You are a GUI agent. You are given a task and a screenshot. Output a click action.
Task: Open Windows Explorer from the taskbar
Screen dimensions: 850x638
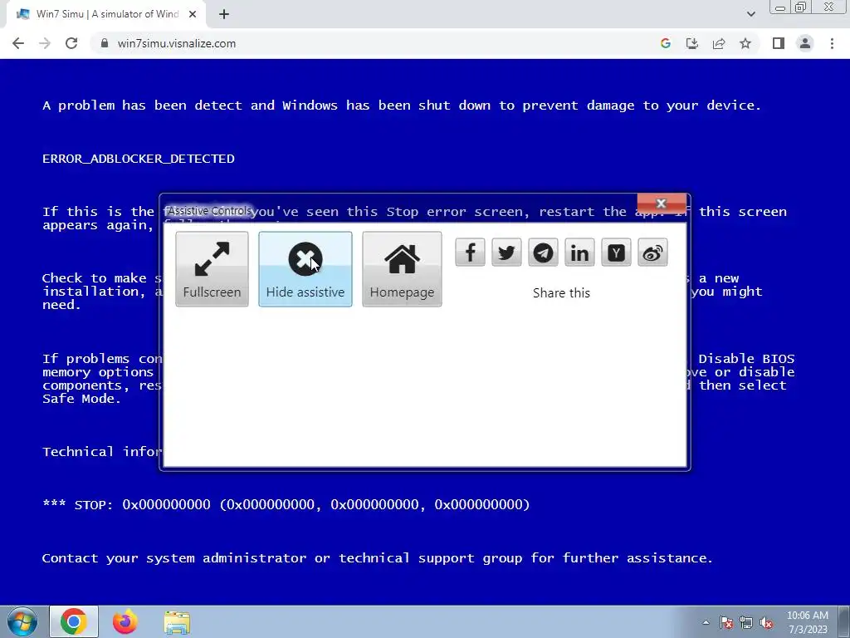pos(177,623)
